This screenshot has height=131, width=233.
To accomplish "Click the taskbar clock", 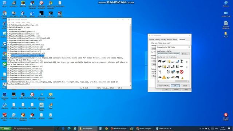I will click(222, 128).
